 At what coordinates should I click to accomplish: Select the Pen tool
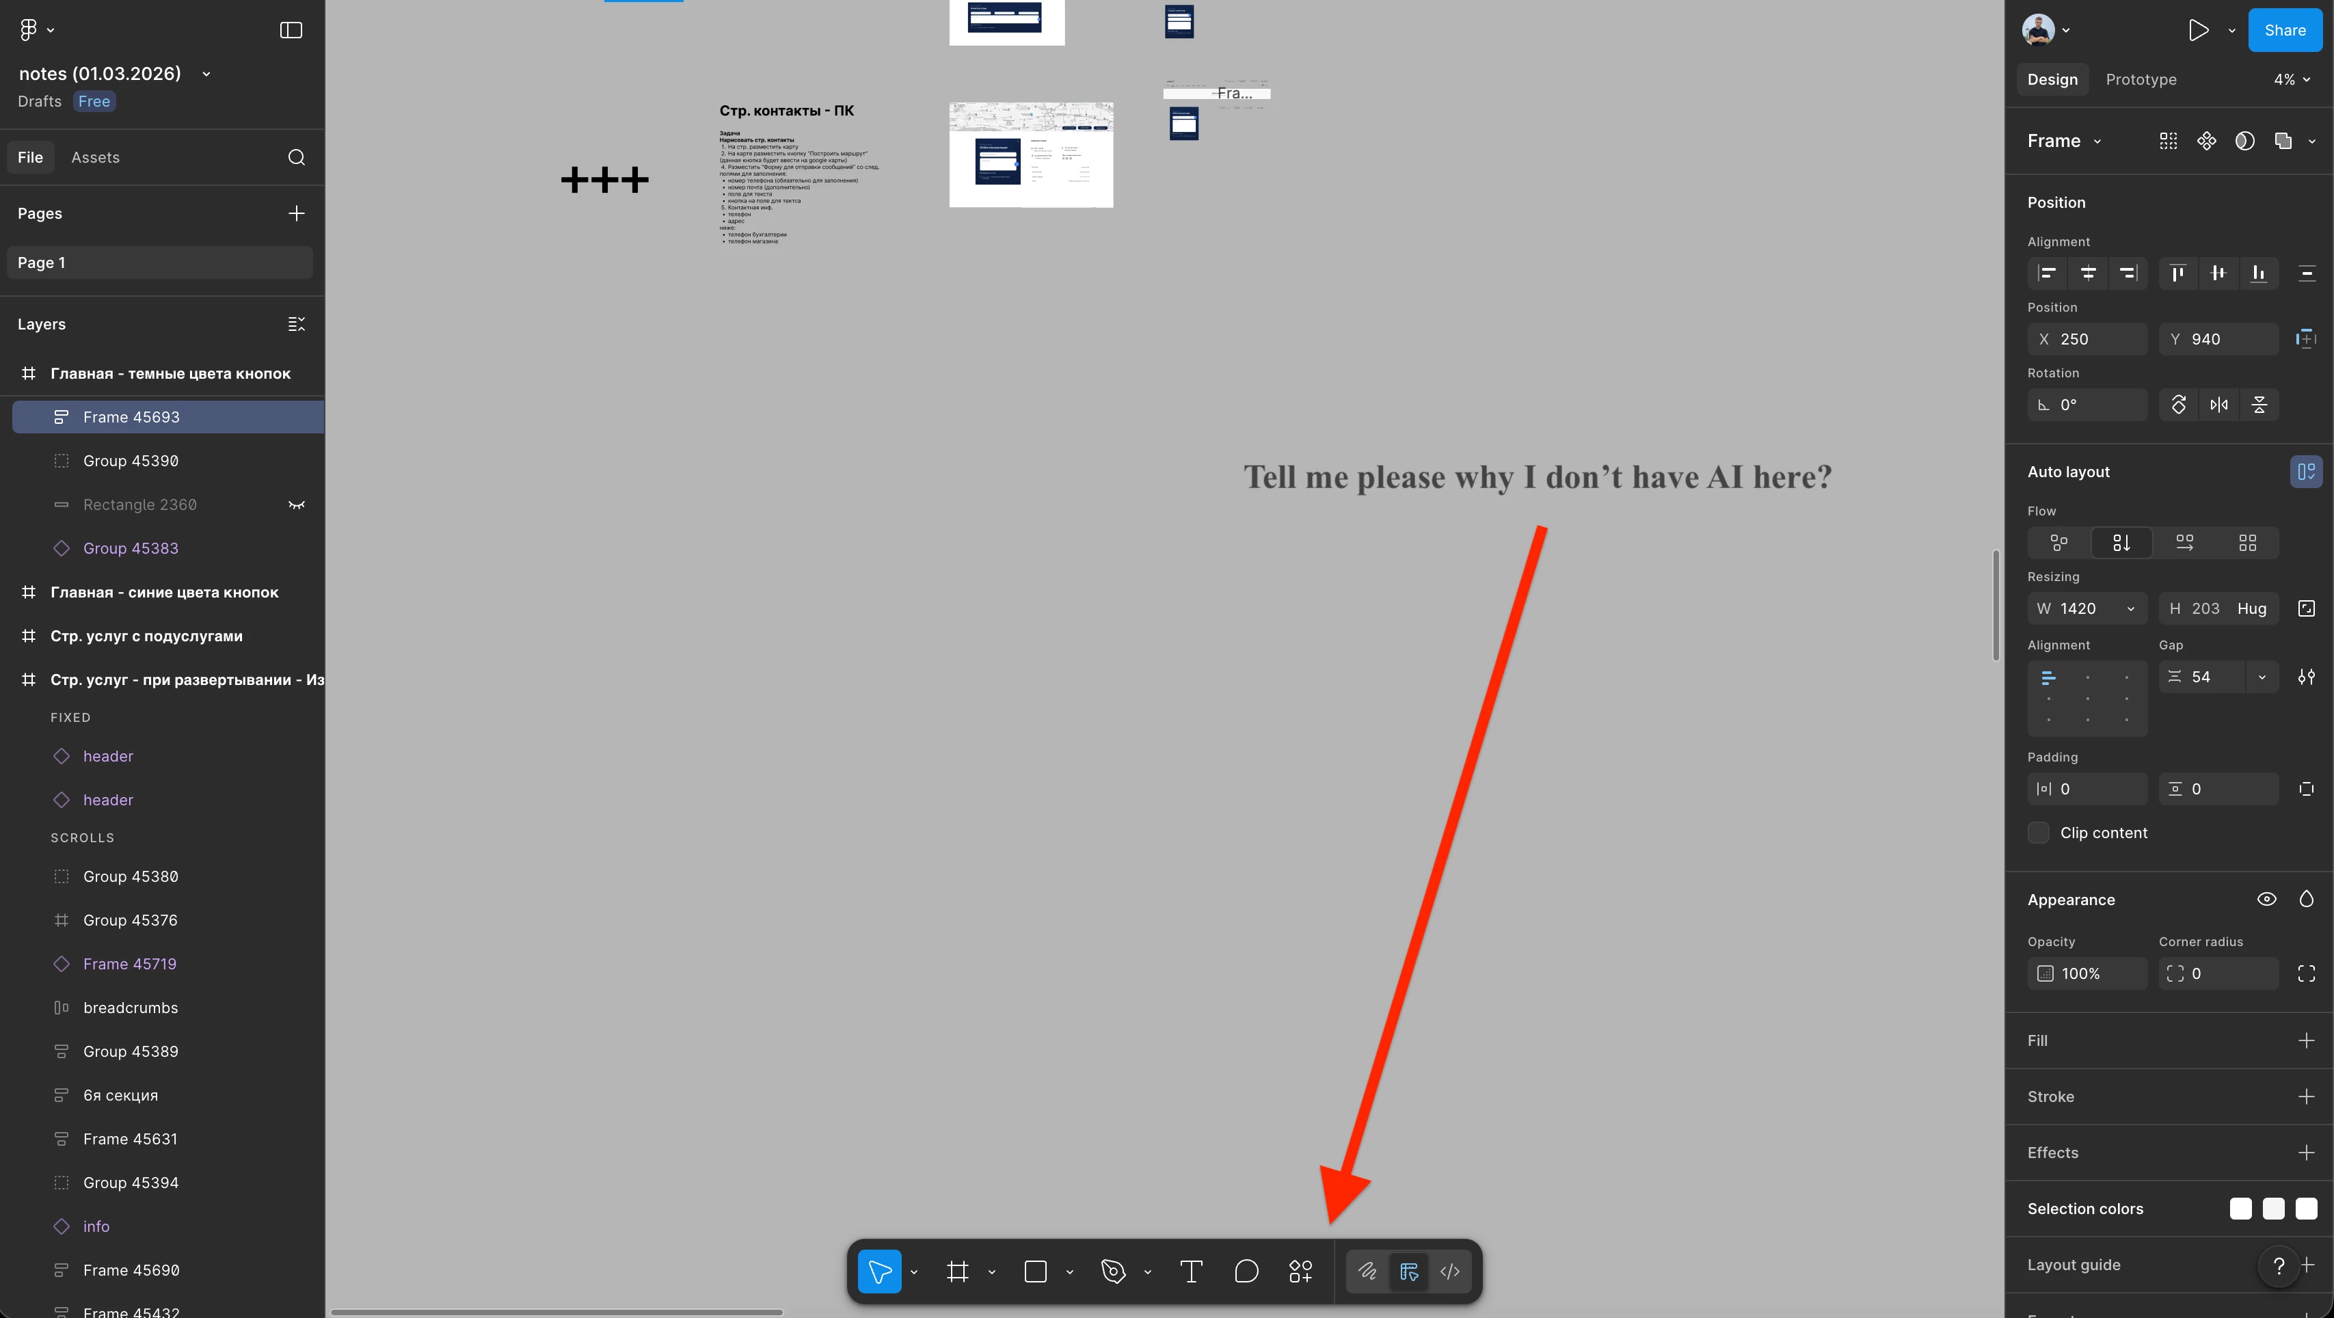(1114, 1272)
